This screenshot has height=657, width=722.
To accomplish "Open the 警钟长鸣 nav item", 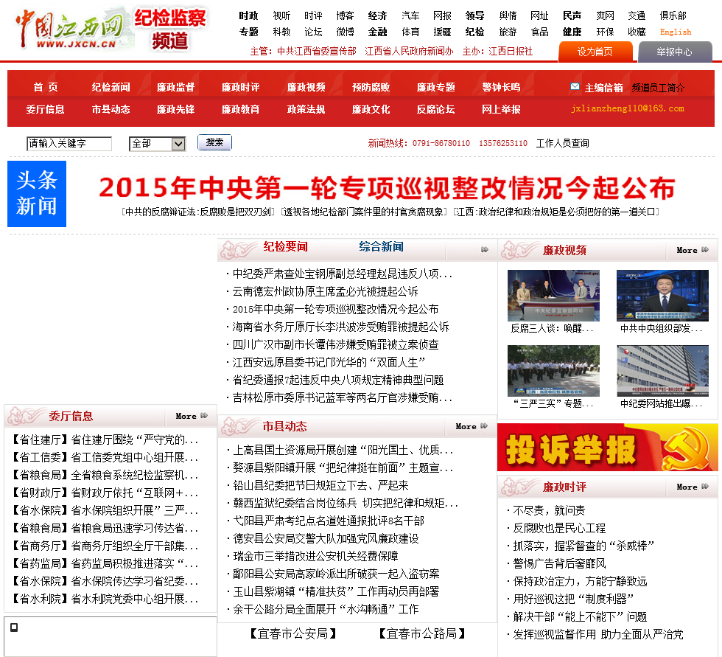I will pos(501,87).
